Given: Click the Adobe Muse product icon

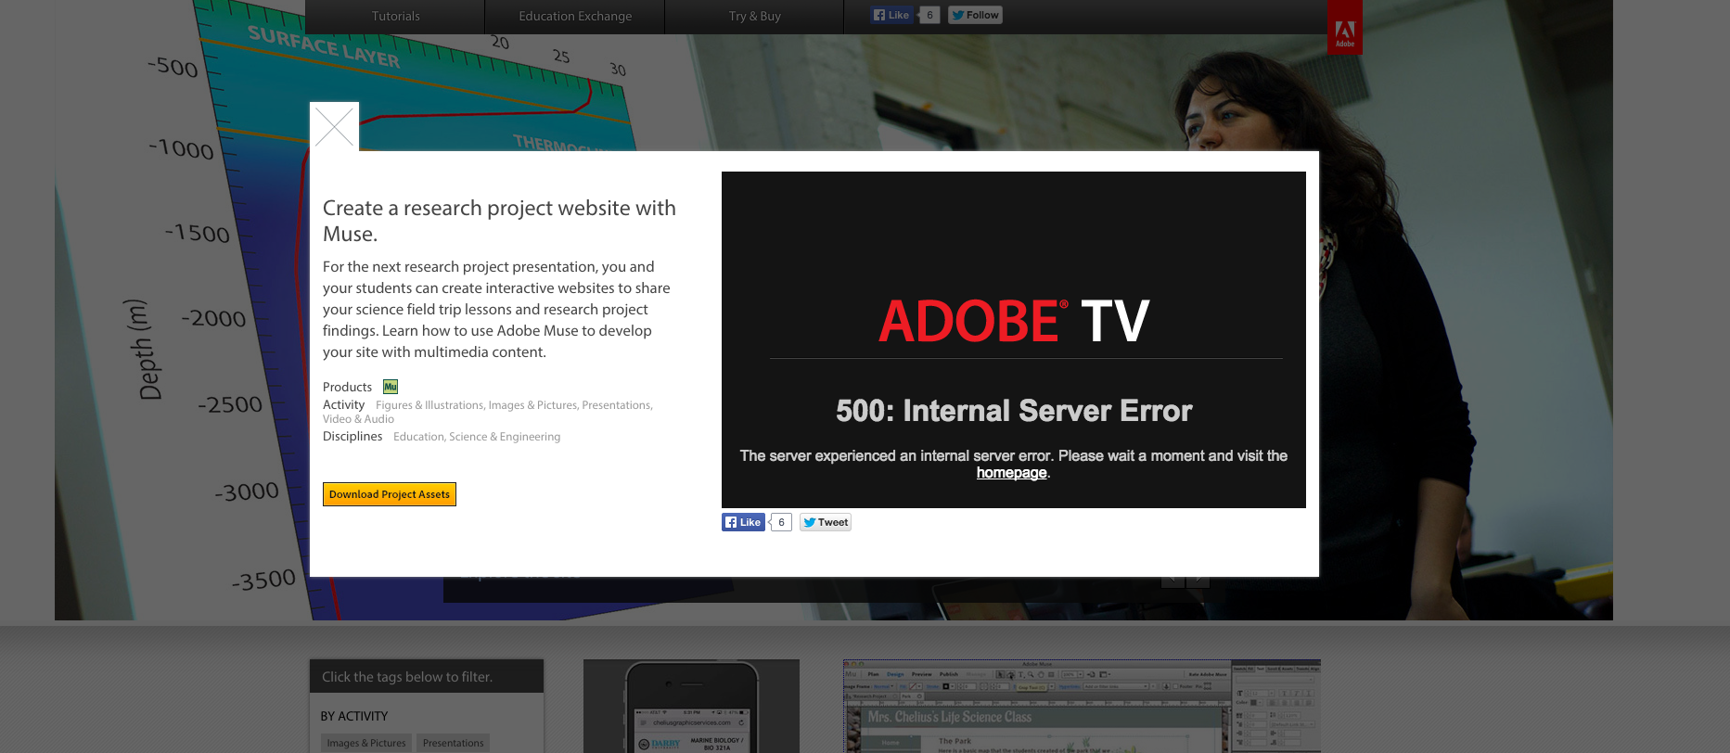Looking at the screenshot, I should tap(391, 387).
